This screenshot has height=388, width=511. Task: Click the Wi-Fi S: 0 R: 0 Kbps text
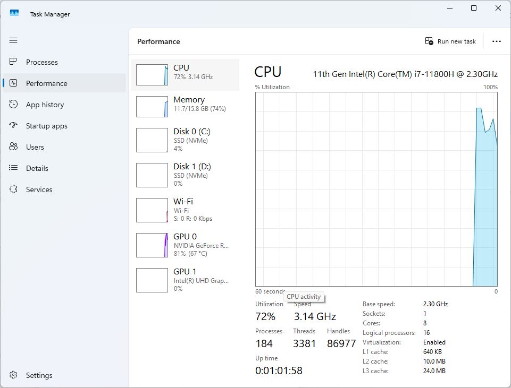click(193, 219)
